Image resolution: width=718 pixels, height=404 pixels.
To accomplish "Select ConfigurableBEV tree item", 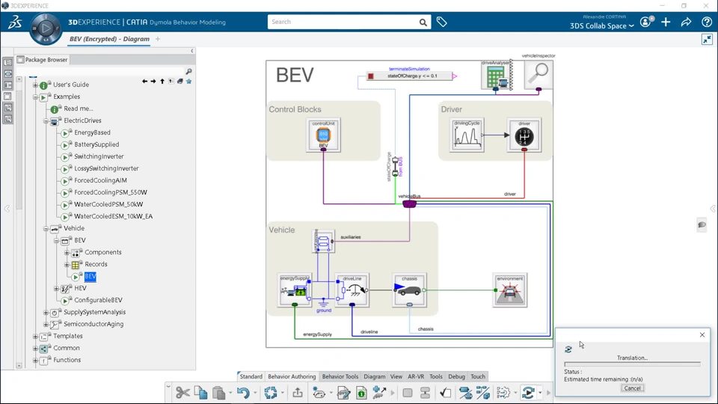I will click(x=99, y=300).
